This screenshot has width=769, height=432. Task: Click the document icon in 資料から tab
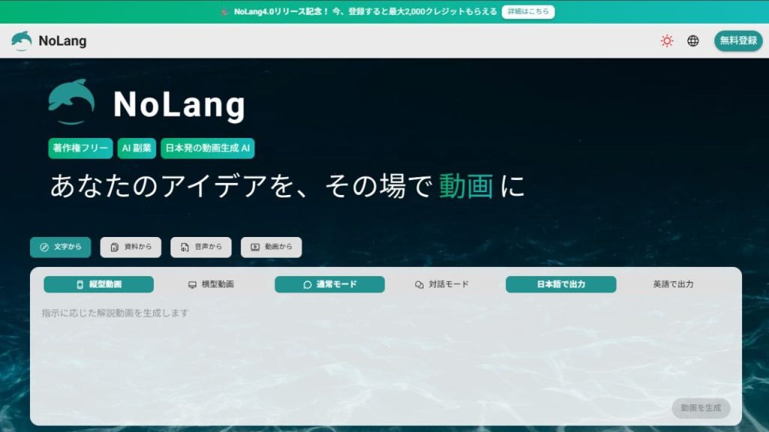coord(114,247)
